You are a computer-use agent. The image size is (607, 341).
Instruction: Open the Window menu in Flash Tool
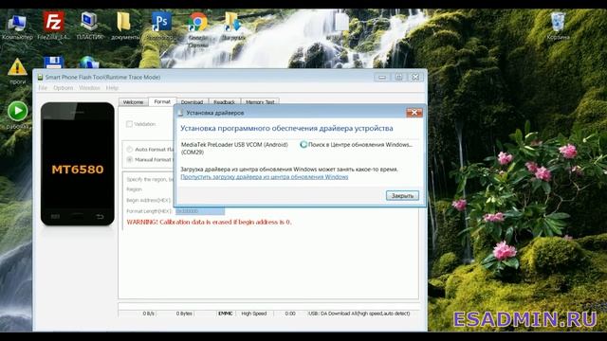89,88
